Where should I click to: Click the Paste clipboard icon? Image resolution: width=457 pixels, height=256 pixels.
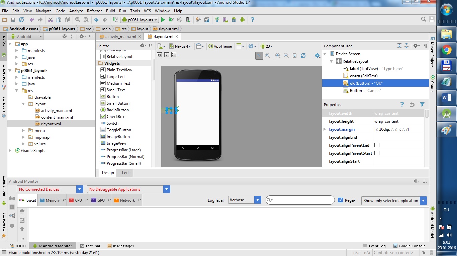click(x=68, y=20)
